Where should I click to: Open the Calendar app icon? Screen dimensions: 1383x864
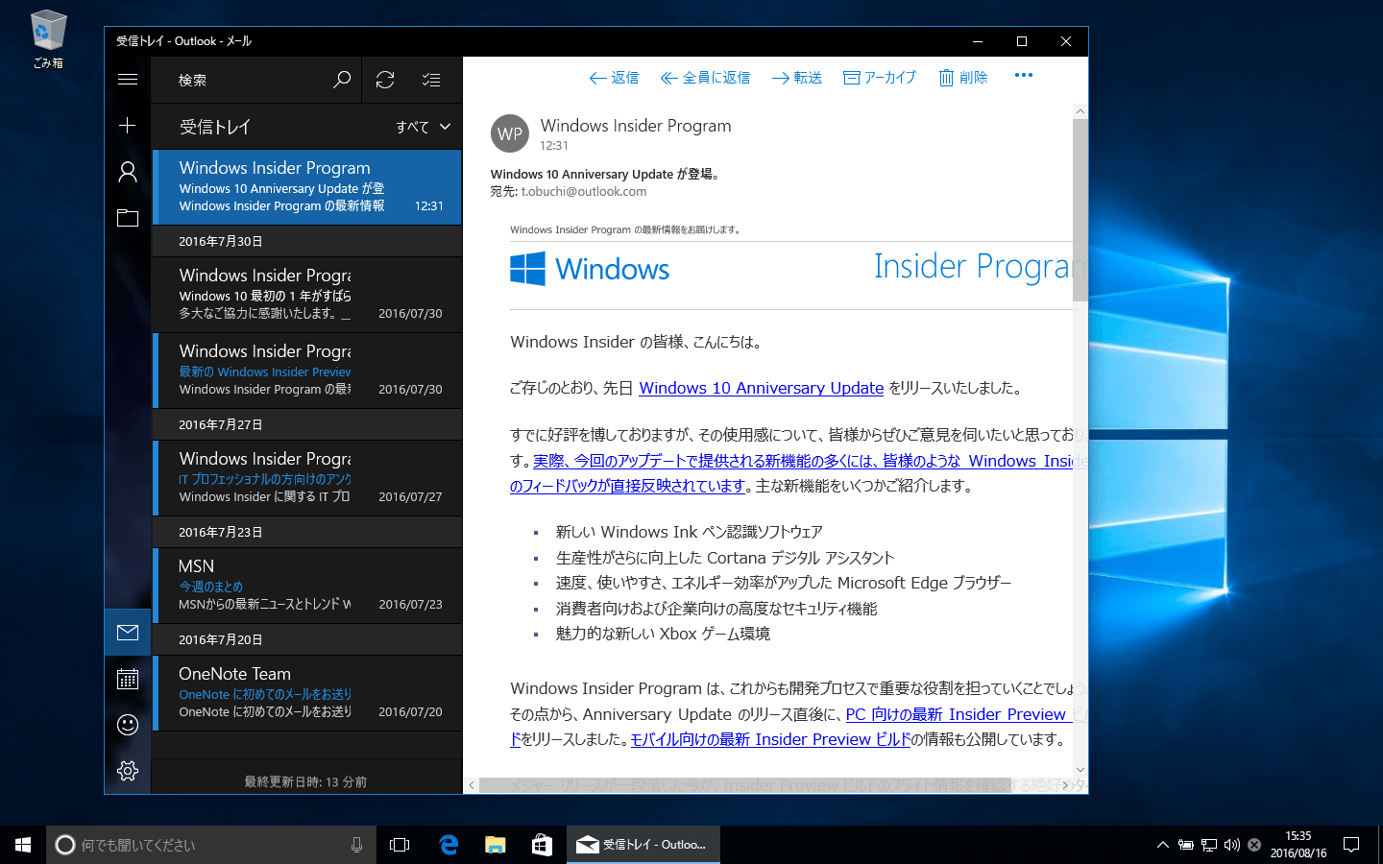click(128, 679)
